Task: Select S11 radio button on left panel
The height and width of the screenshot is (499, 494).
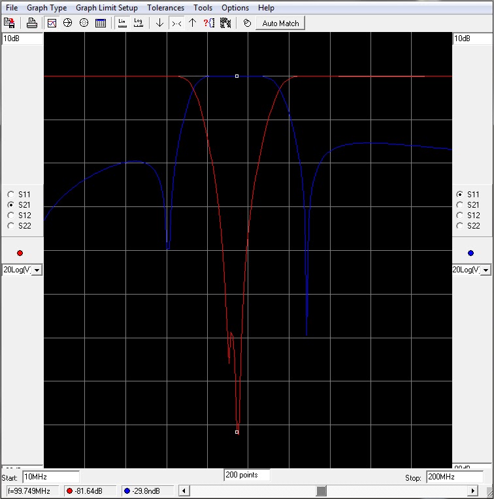Action: click(11, 194)
